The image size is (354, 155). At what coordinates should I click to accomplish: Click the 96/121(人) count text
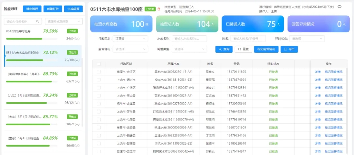pyautogui.click(x=73, y=103)
